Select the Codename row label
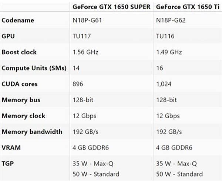Viewport: 222px width, 181px height. (x=18, y=20)
